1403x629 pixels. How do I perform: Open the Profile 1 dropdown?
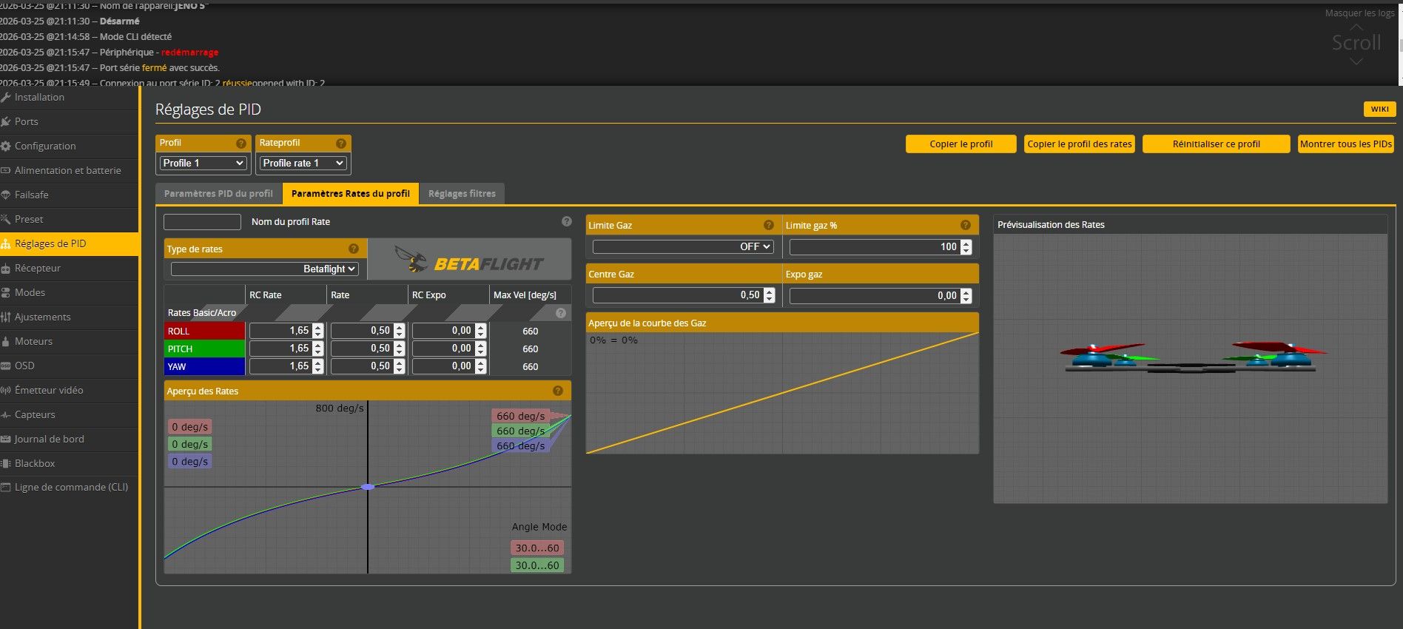coord(203,163)
